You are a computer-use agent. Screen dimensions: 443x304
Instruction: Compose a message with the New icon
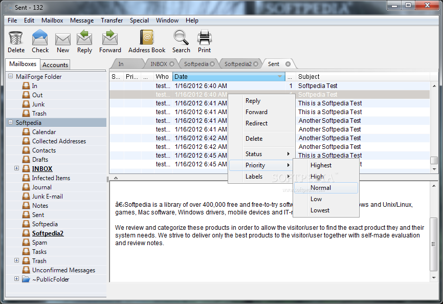[63, 39]
